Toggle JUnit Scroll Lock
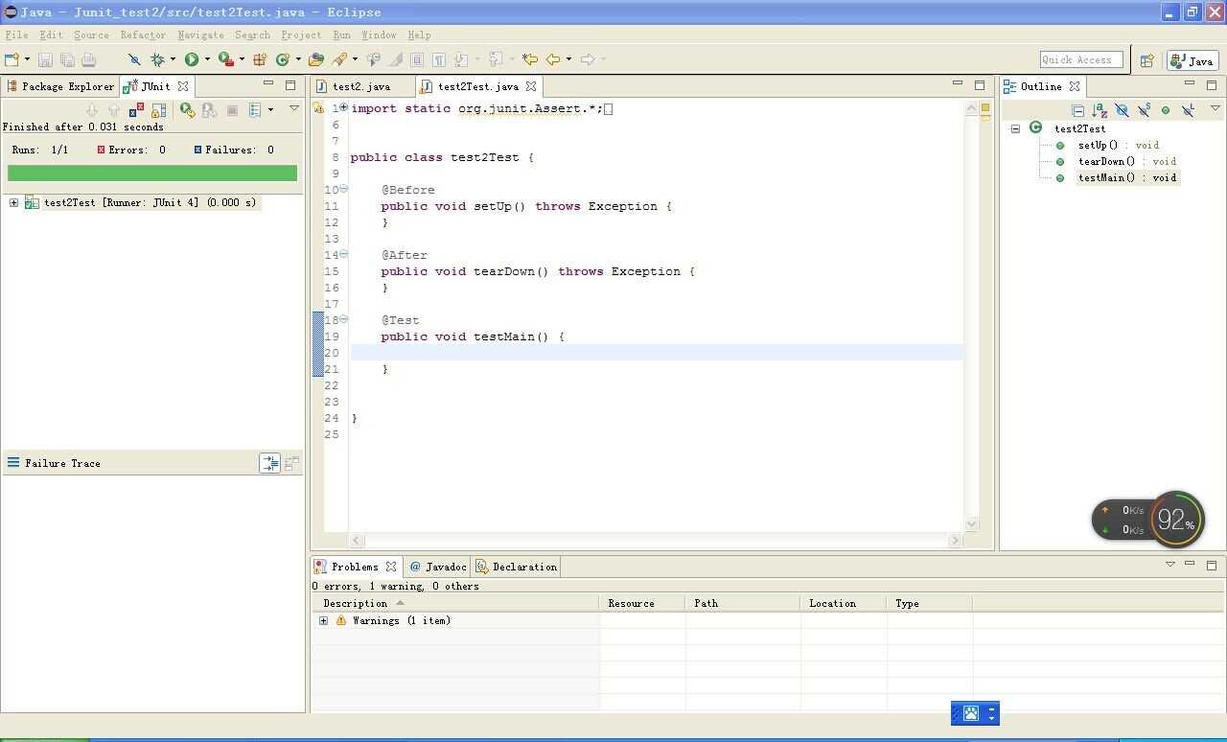The height and width of the screenshot is (742, 1227). [159, 110]
